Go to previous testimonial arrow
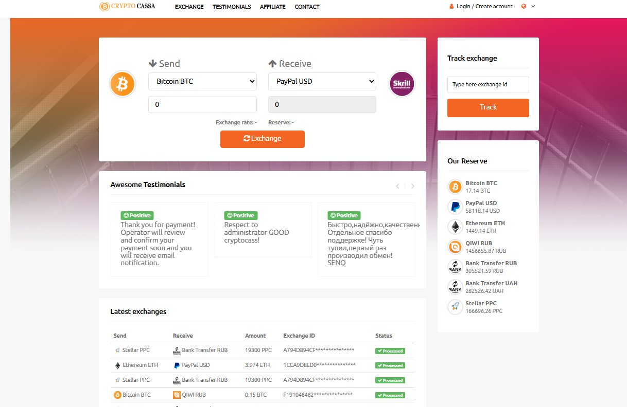The height and width of the screenshot is (407, 627). (397, 186)
